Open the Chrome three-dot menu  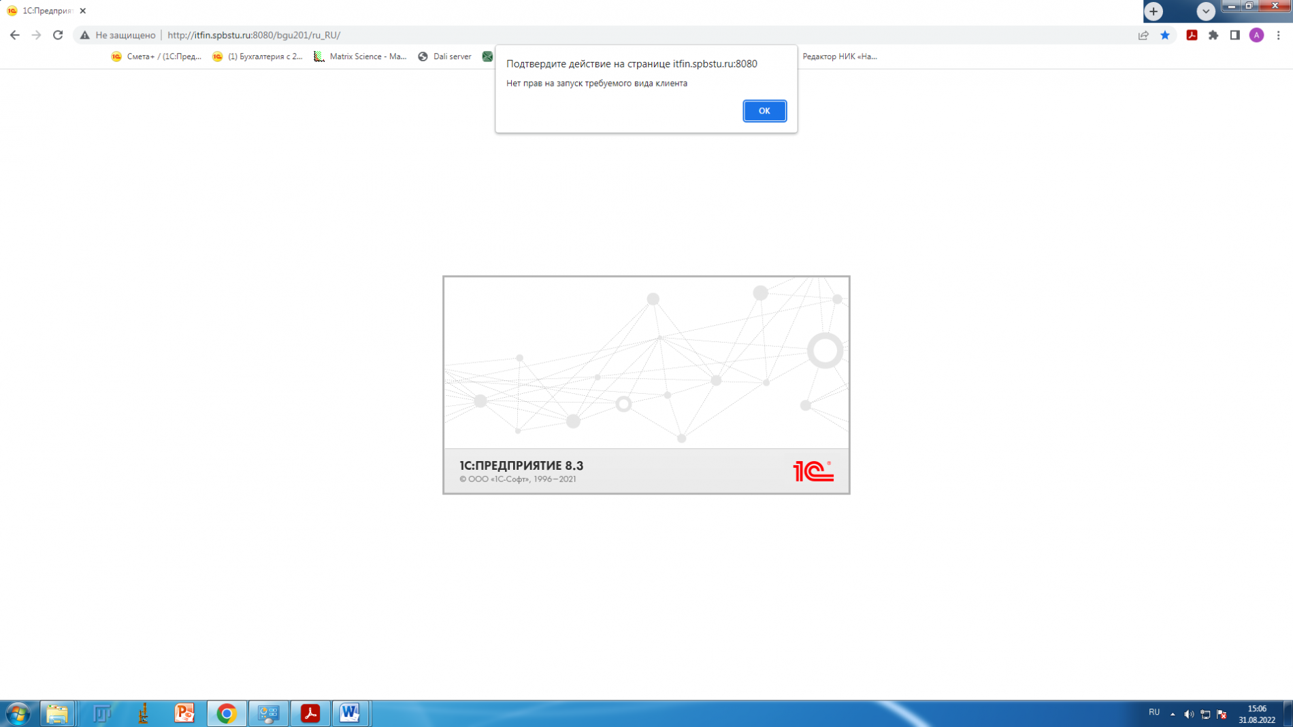1279,35
